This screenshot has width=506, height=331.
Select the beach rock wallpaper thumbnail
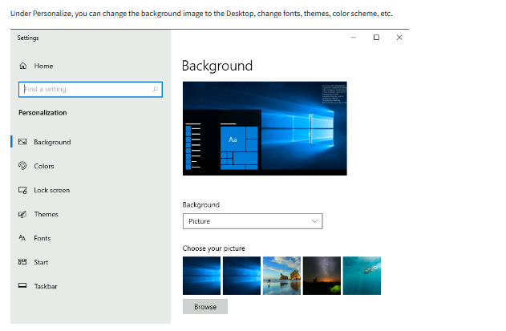point(281,276)
